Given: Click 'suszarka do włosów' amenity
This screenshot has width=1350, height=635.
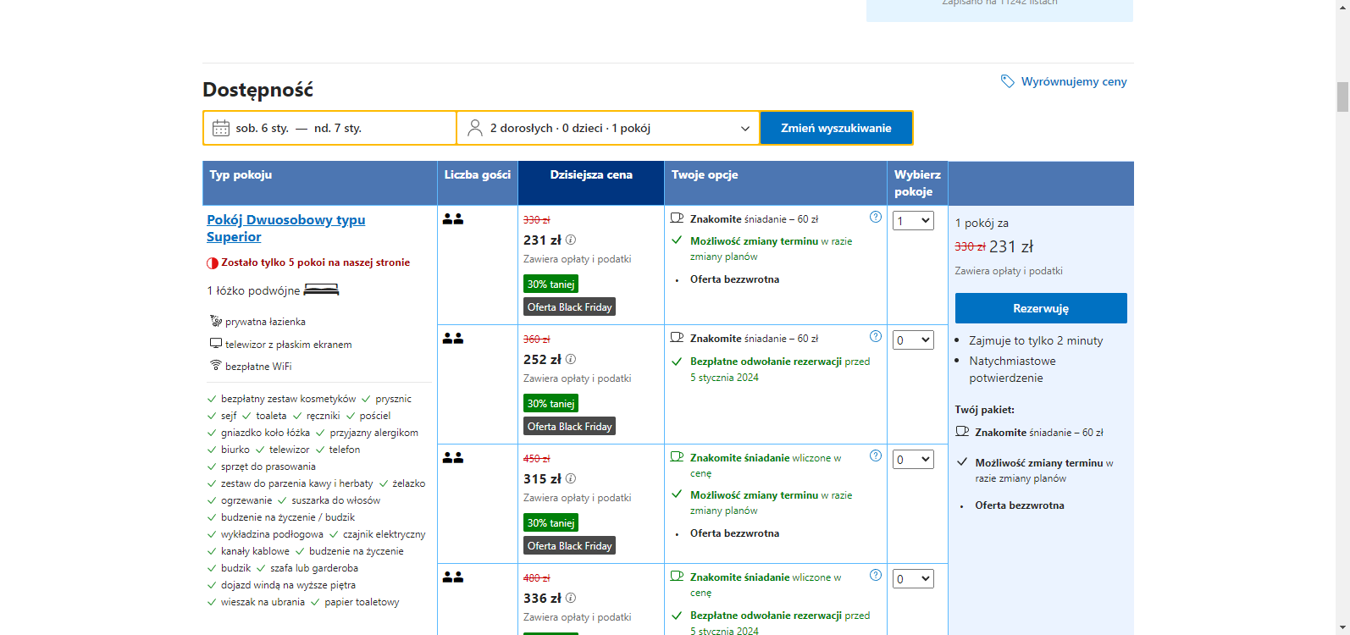Looking at the screenshot, I should point(336,500).
